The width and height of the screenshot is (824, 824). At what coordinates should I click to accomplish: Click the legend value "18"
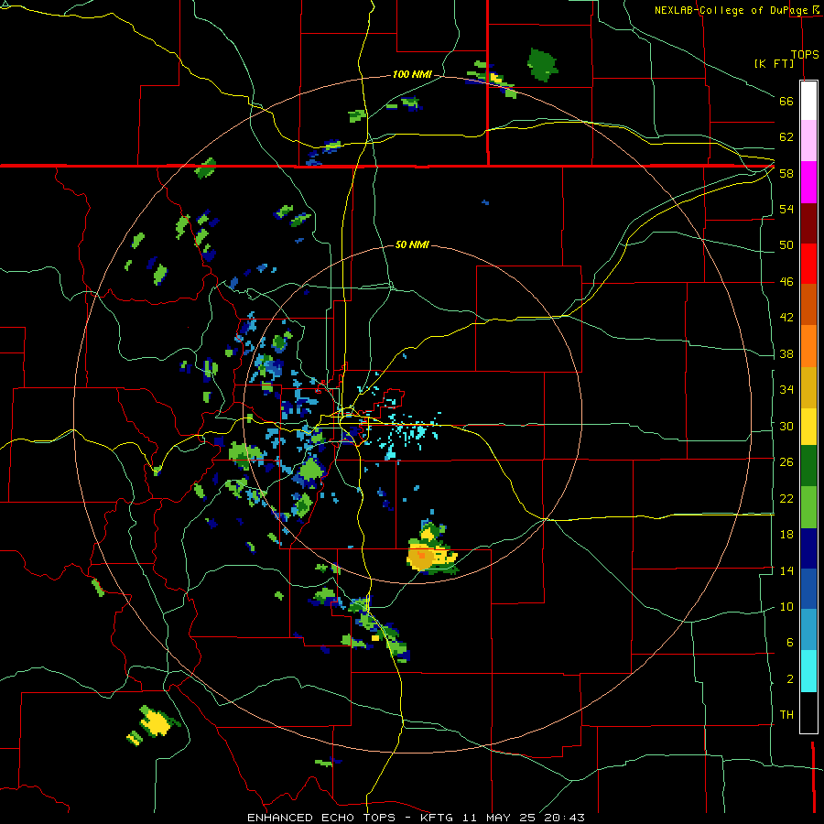tap(786, 535)
